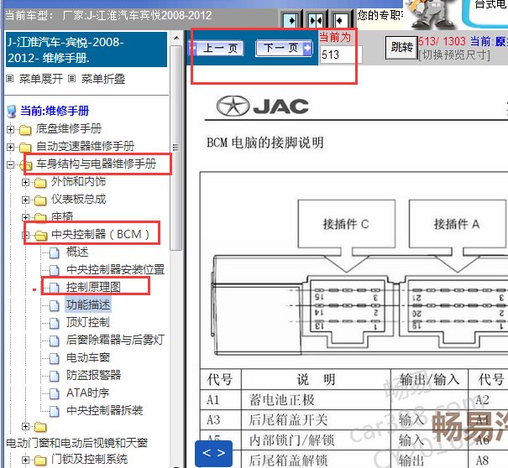Select 门锁及控制系统 in the tree

tap(89, 459)
